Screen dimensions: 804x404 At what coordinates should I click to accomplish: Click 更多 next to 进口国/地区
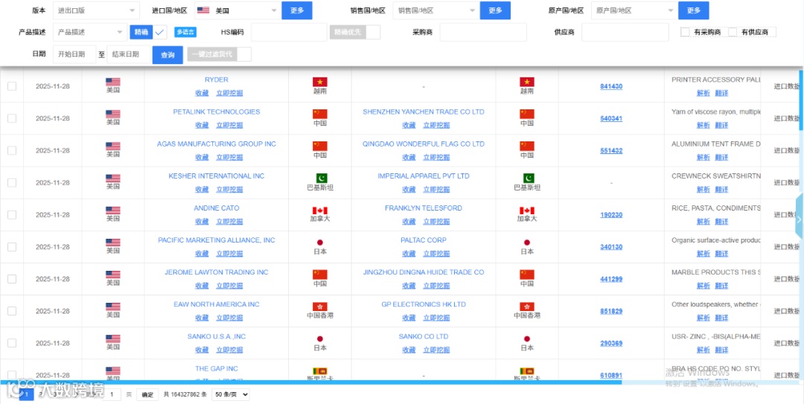pos(297,10)
